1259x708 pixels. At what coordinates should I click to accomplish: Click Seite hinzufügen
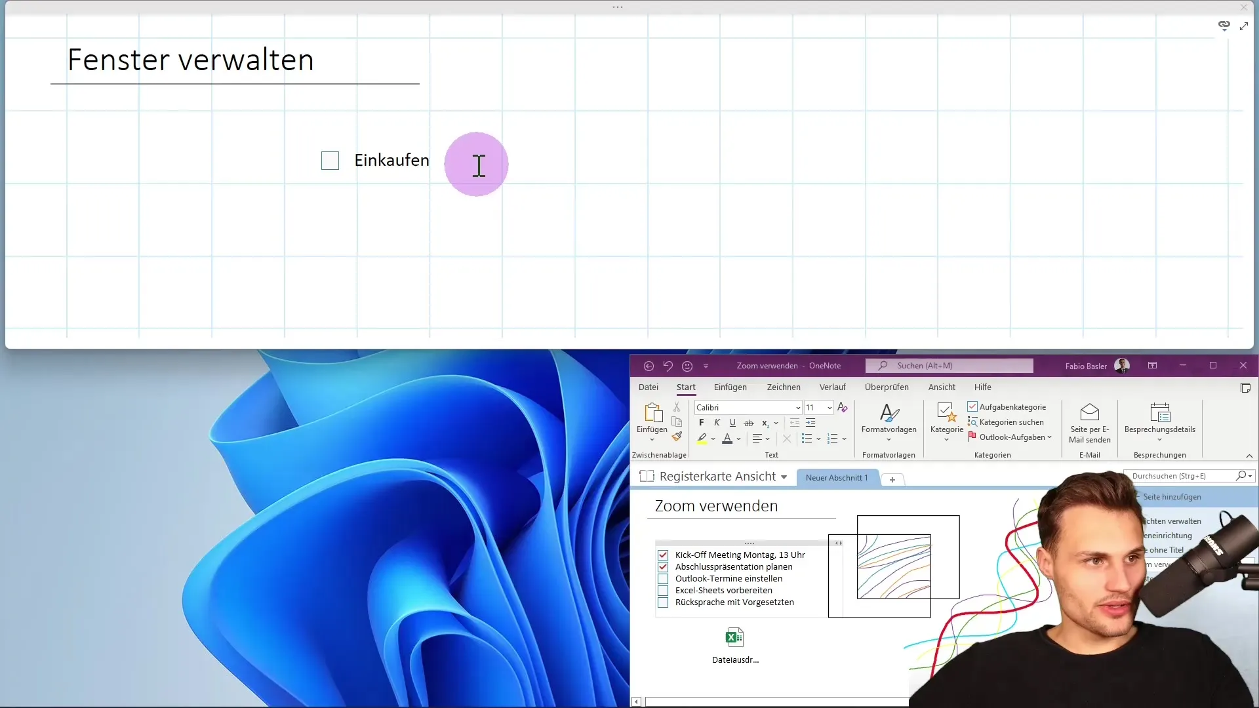point(1172,497)
